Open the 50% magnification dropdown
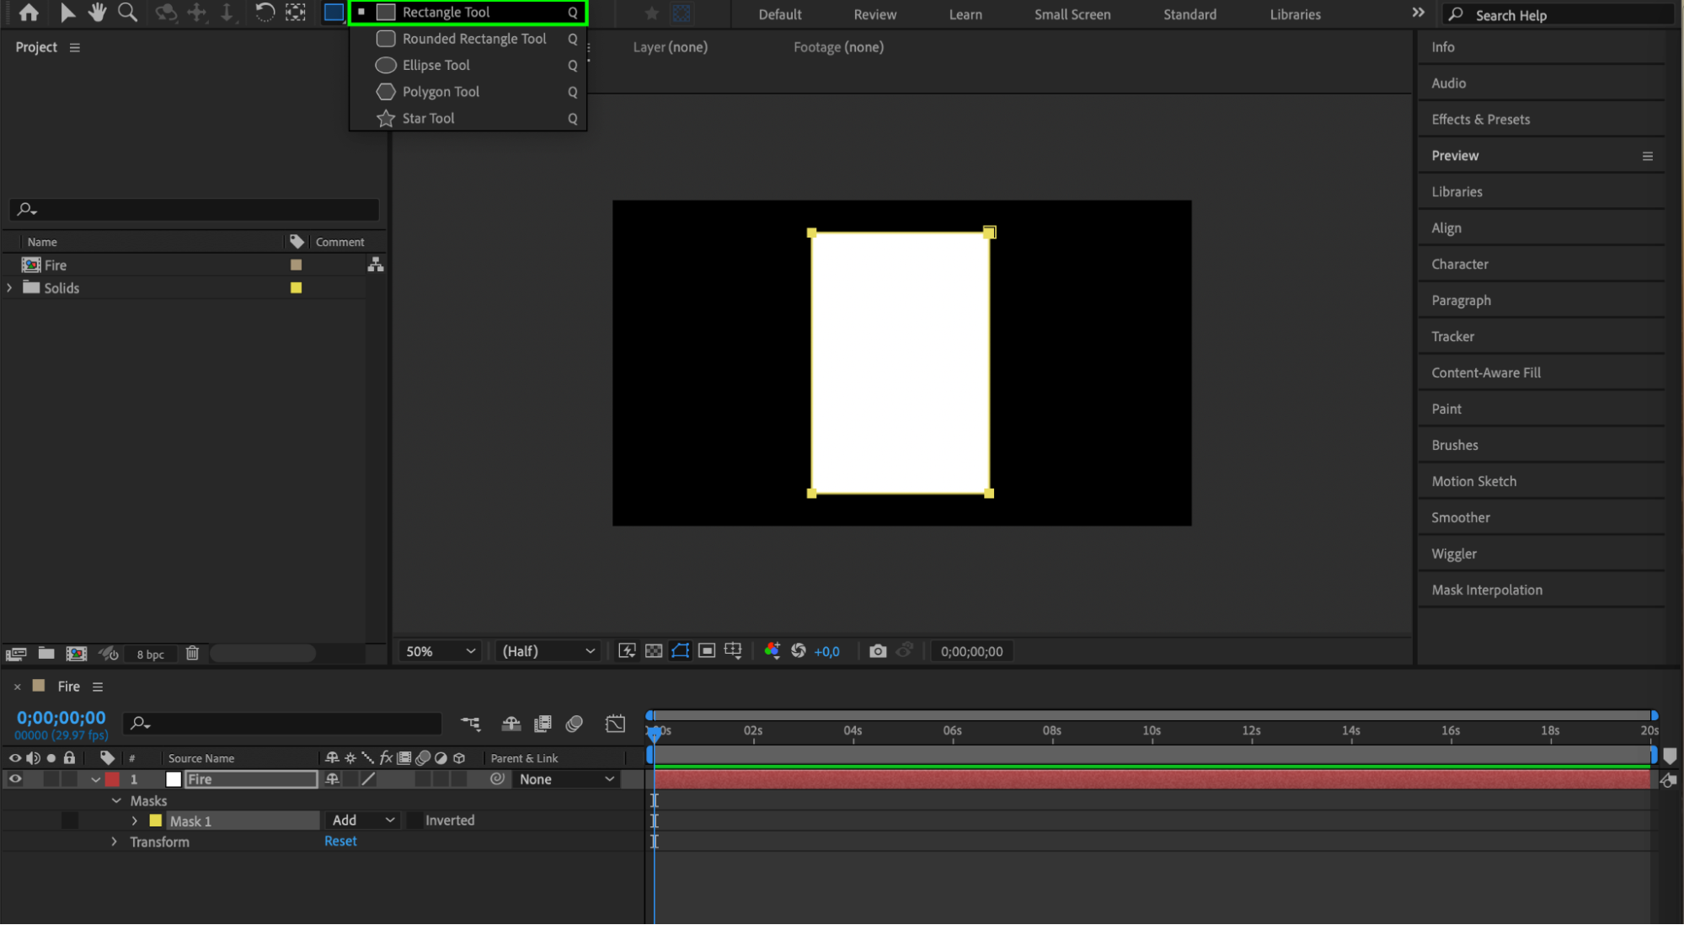 click(441, 651)
